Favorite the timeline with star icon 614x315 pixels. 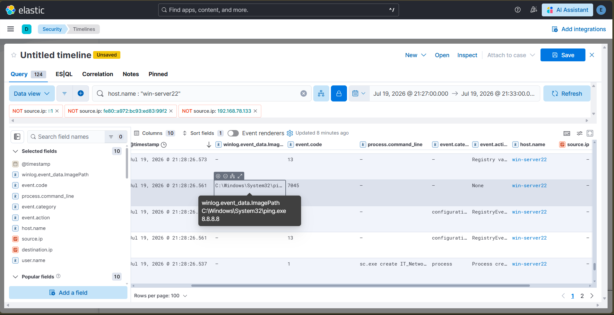pyautogui.click(x=14, y=55)
